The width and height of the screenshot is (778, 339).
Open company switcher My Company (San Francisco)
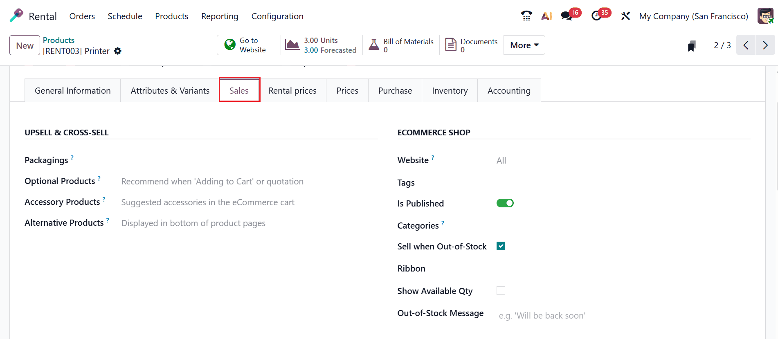[x=693, y=16]
